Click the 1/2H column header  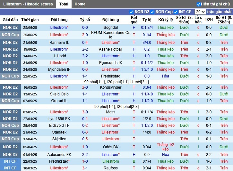tap(209, 20)
